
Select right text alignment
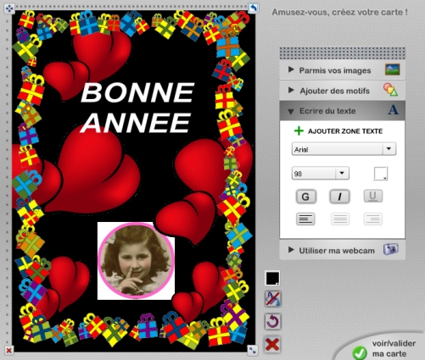(x=372, y=219)
